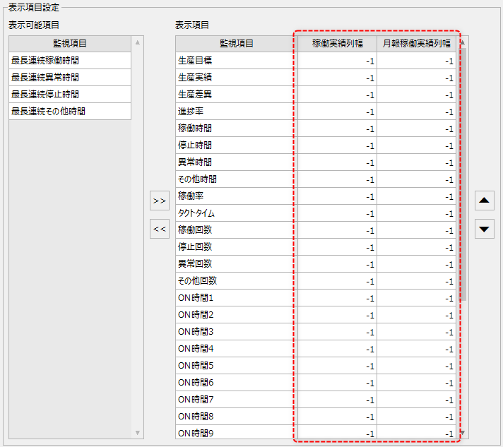Edit 稼働実績列幅 value for 生産目標
Viewport: 503px width, 447px height.
(x=337, y=60)
